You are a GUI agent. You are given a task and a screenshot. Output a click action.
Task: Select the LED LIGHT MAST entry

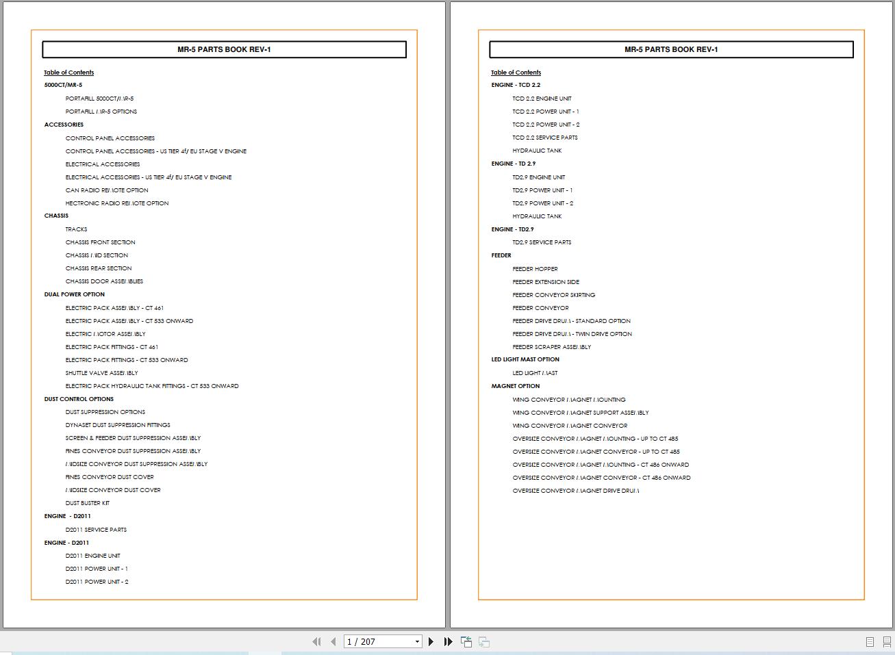coord(535,373)
